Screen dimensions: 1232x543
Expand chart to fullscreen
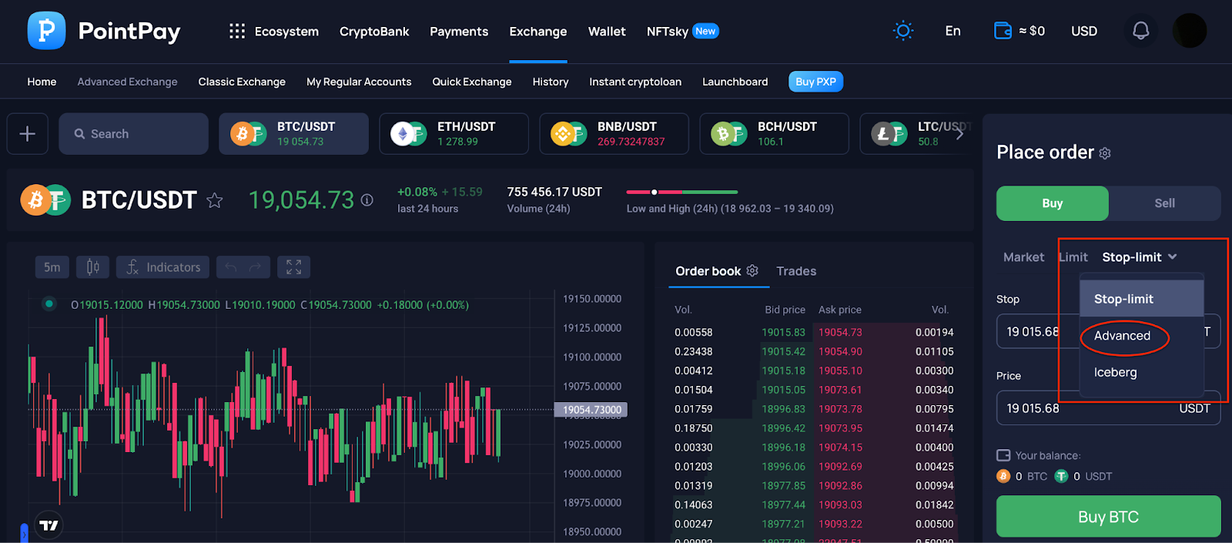(x=294, y=267)
